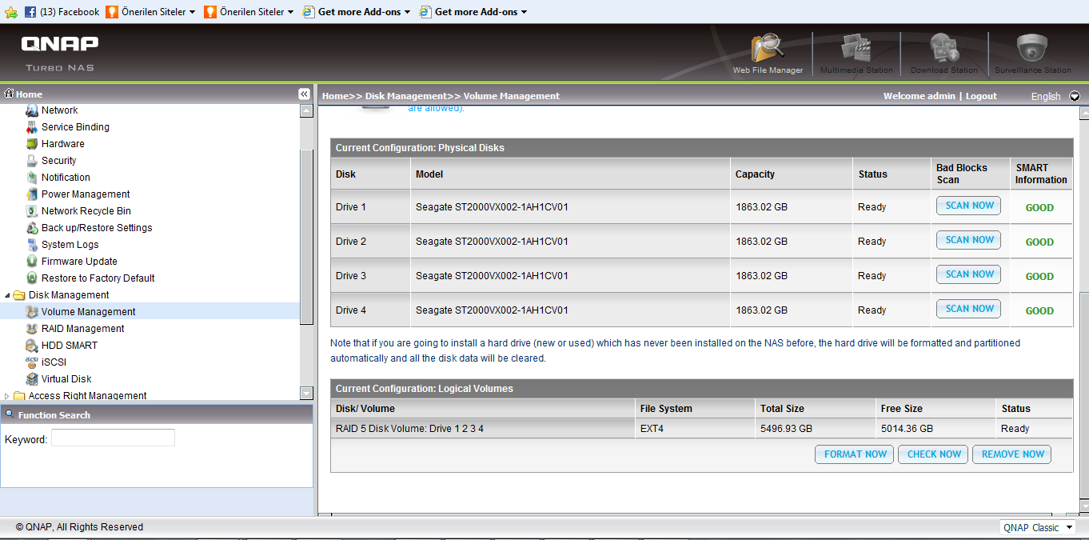
Task: Click the Virtual Disk icon
Action: click(x=32, y=379)
